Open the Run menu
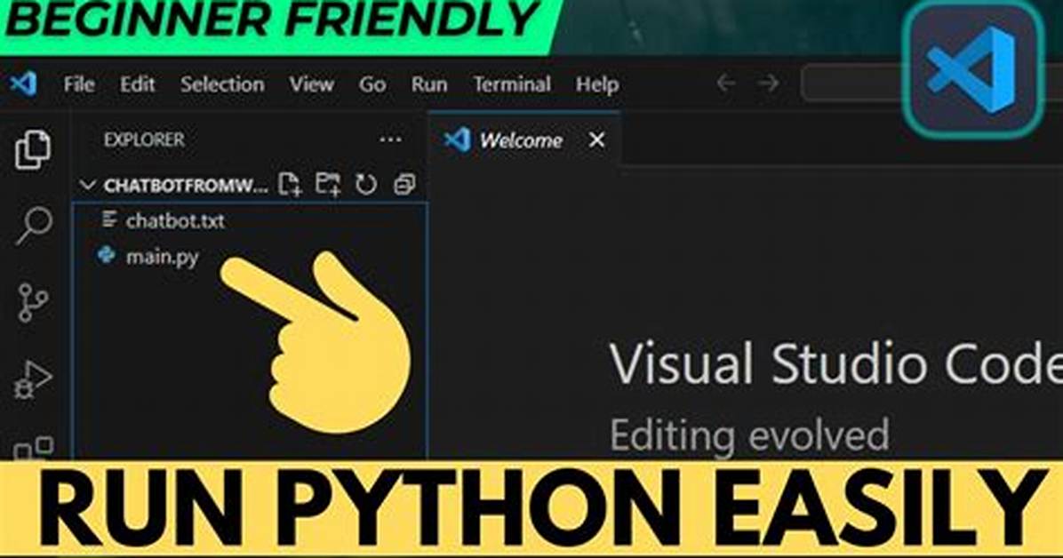This screenshot has width=1063, height=558. [429, 84]
